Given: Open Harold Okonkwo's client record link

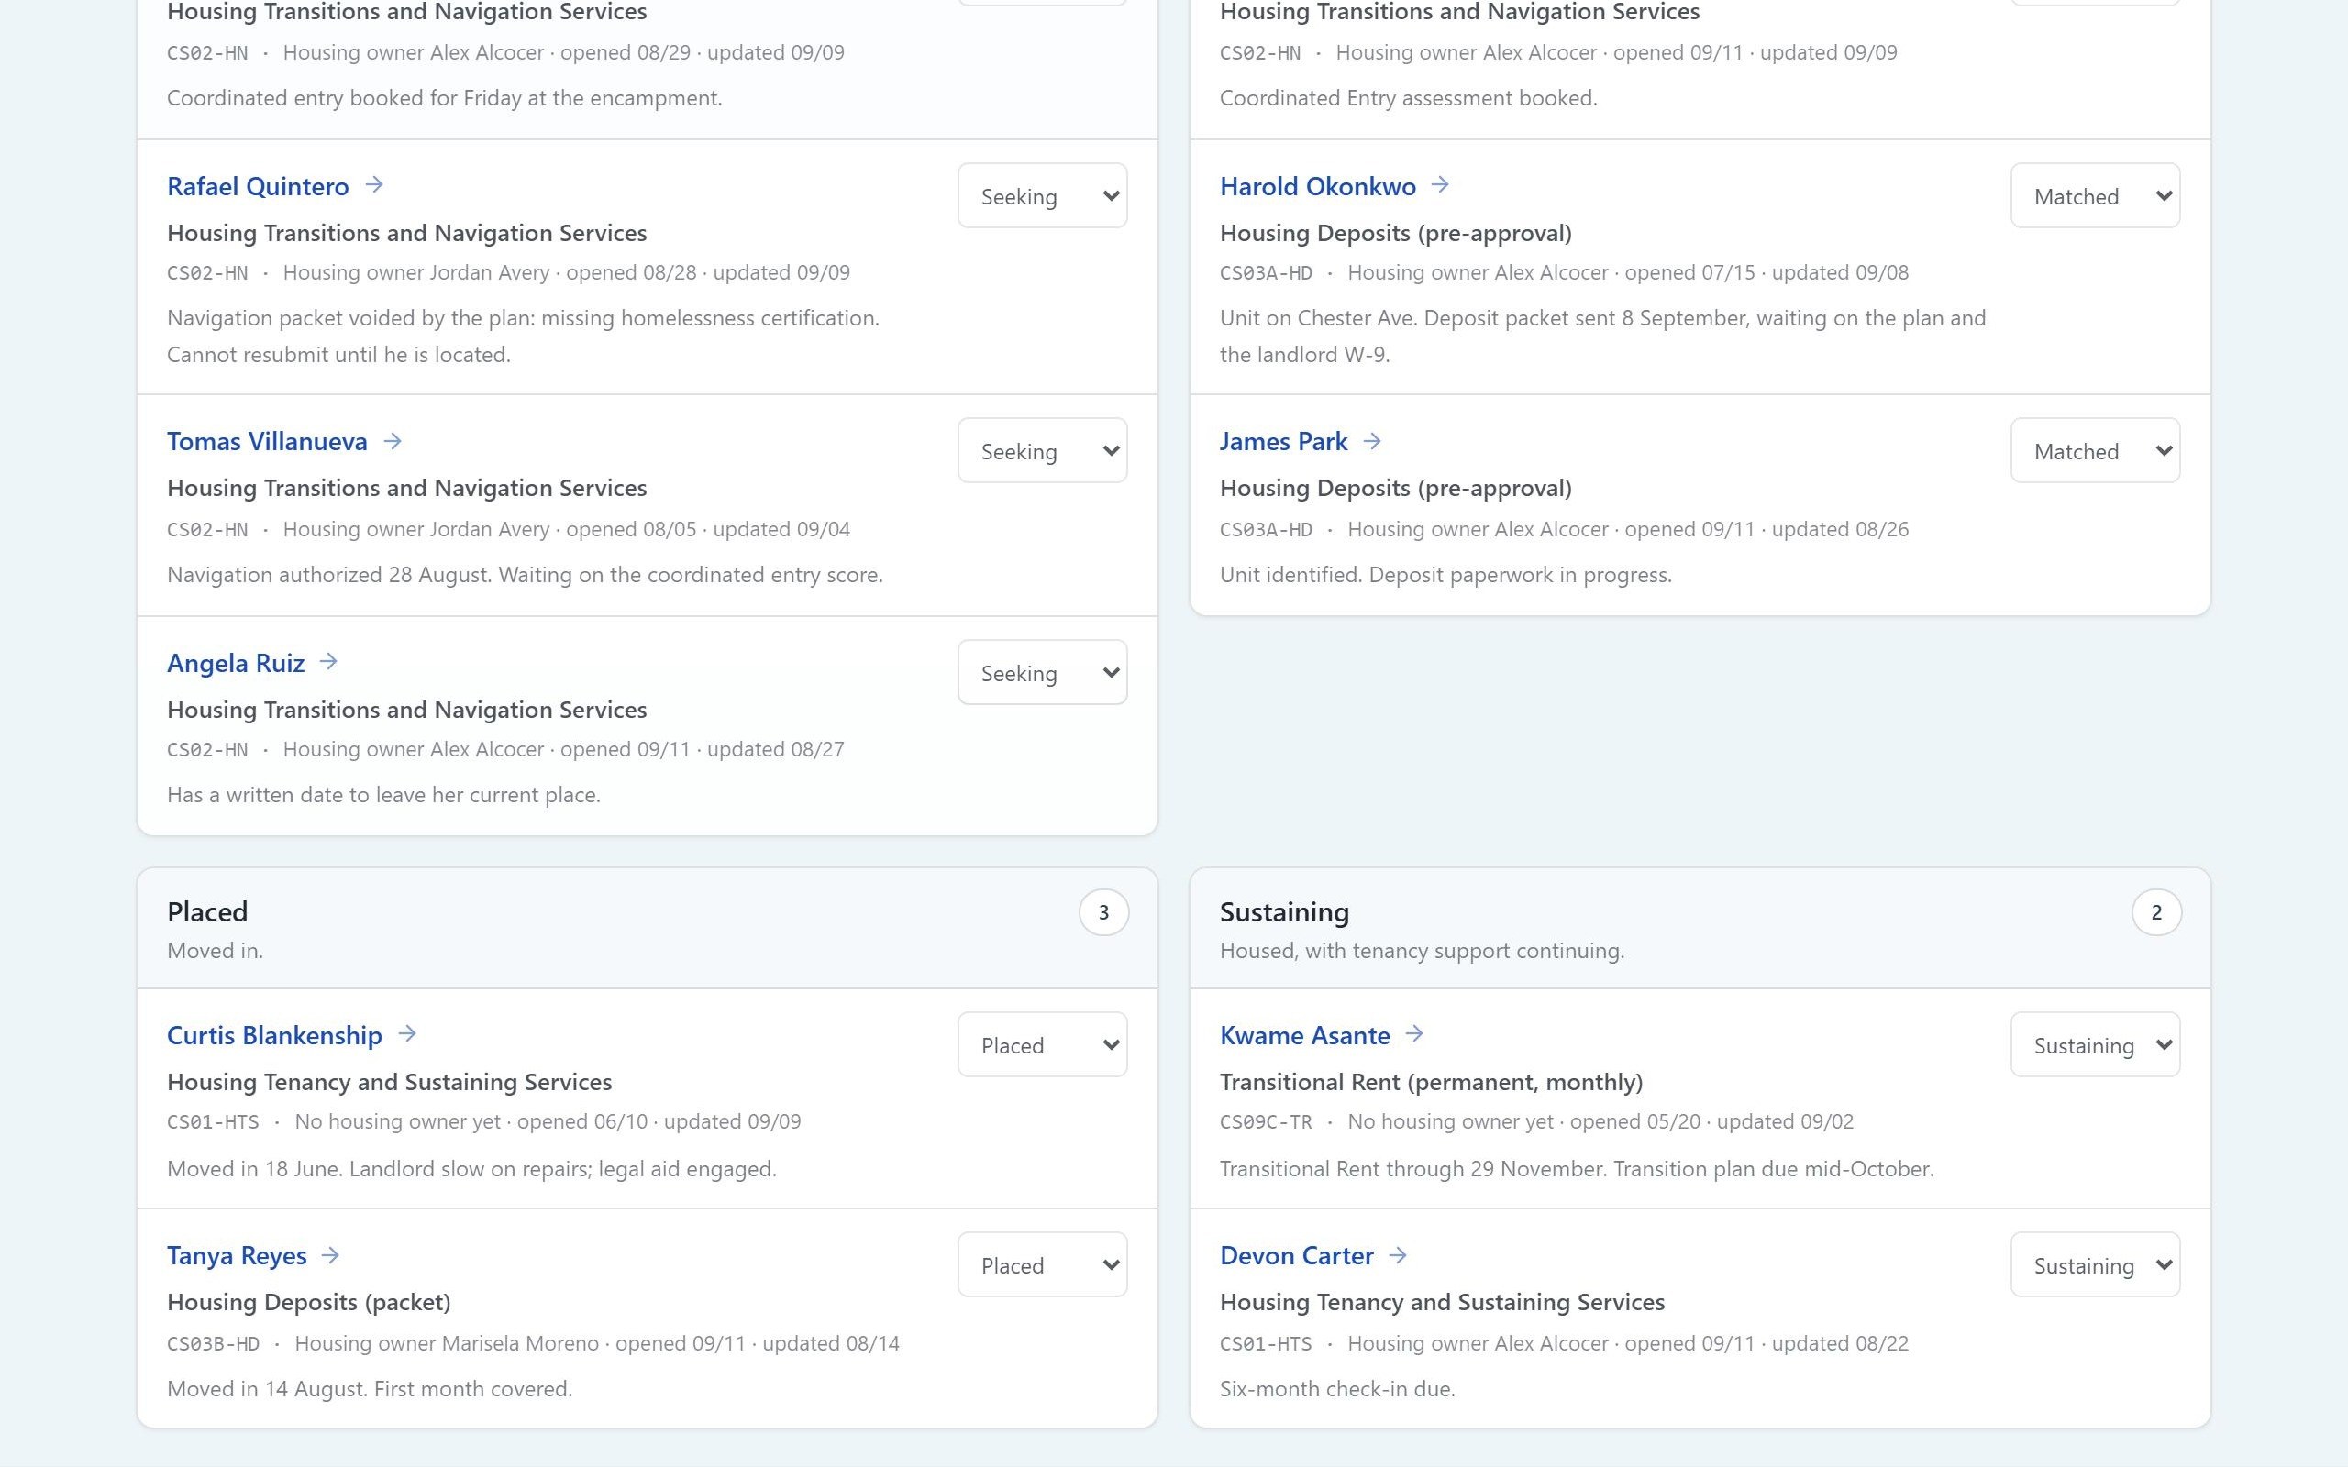Looking at the screenshot, I should tap(1318, 186).
